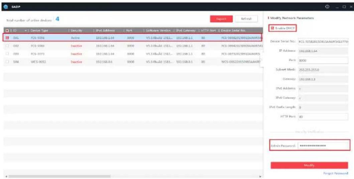The width and height of the screenshot is (354, 179).
Task: Click the IPv6 Prefix Length field
Action: click(x=323, y=107)
